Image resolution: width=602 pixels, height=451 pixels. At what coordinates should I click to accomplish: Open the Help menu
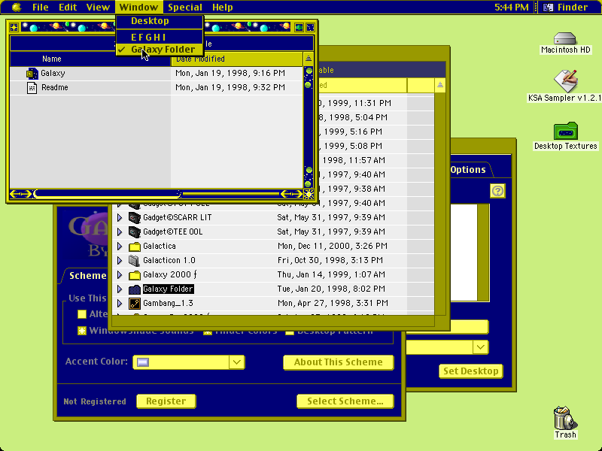click(x=222, y=7)
